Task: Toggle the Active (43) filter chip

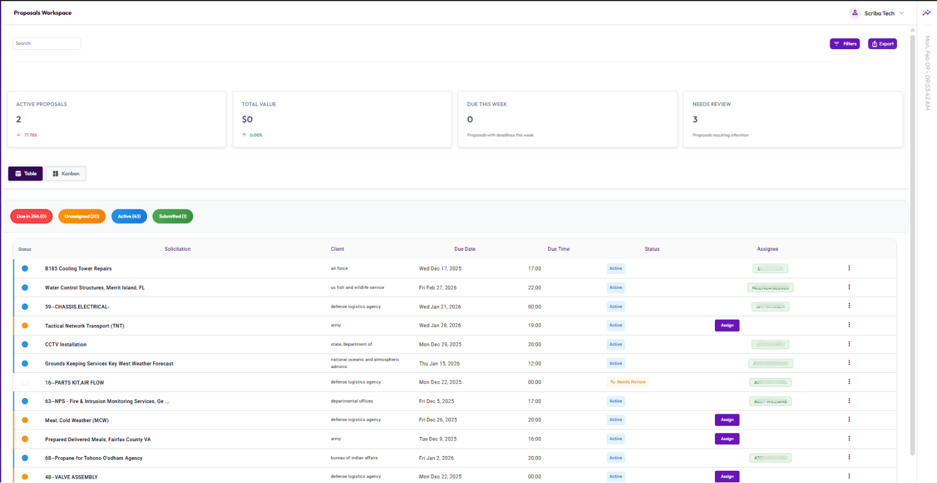Action: [x=129, y=216]
